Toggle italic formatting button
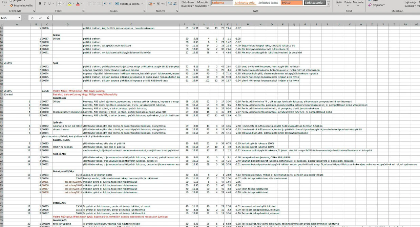The image size is (420, 227). [x=45, y=4]
